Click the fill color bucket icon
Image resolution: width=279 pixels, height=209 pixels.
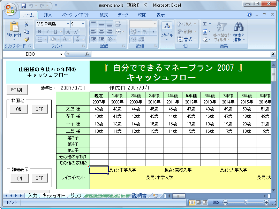53,39
